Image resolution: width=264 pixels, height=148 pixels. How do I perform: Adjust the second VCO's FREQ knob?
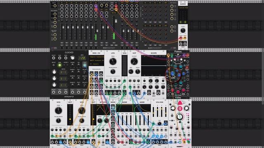point(82,111)
